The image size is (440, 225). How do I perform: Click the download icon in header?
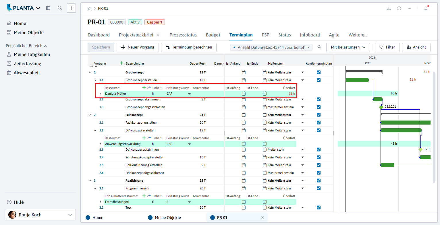click(389, 8)
